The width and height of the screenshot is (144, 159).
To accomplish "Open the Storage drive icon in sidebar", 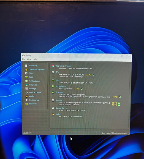I will click(26, 89).
